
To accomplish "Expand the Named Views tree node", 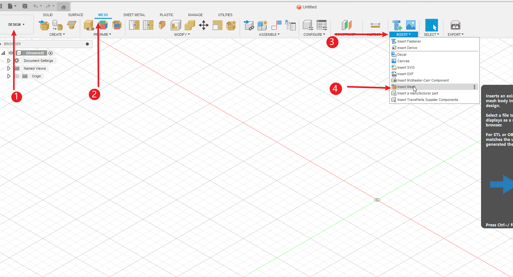I will (x=9, y=68).
